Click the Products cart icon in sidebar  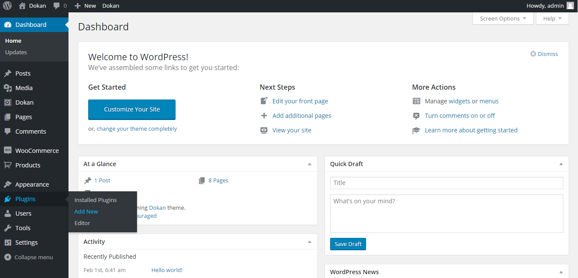pyautogui.click(x=8, y=165)
